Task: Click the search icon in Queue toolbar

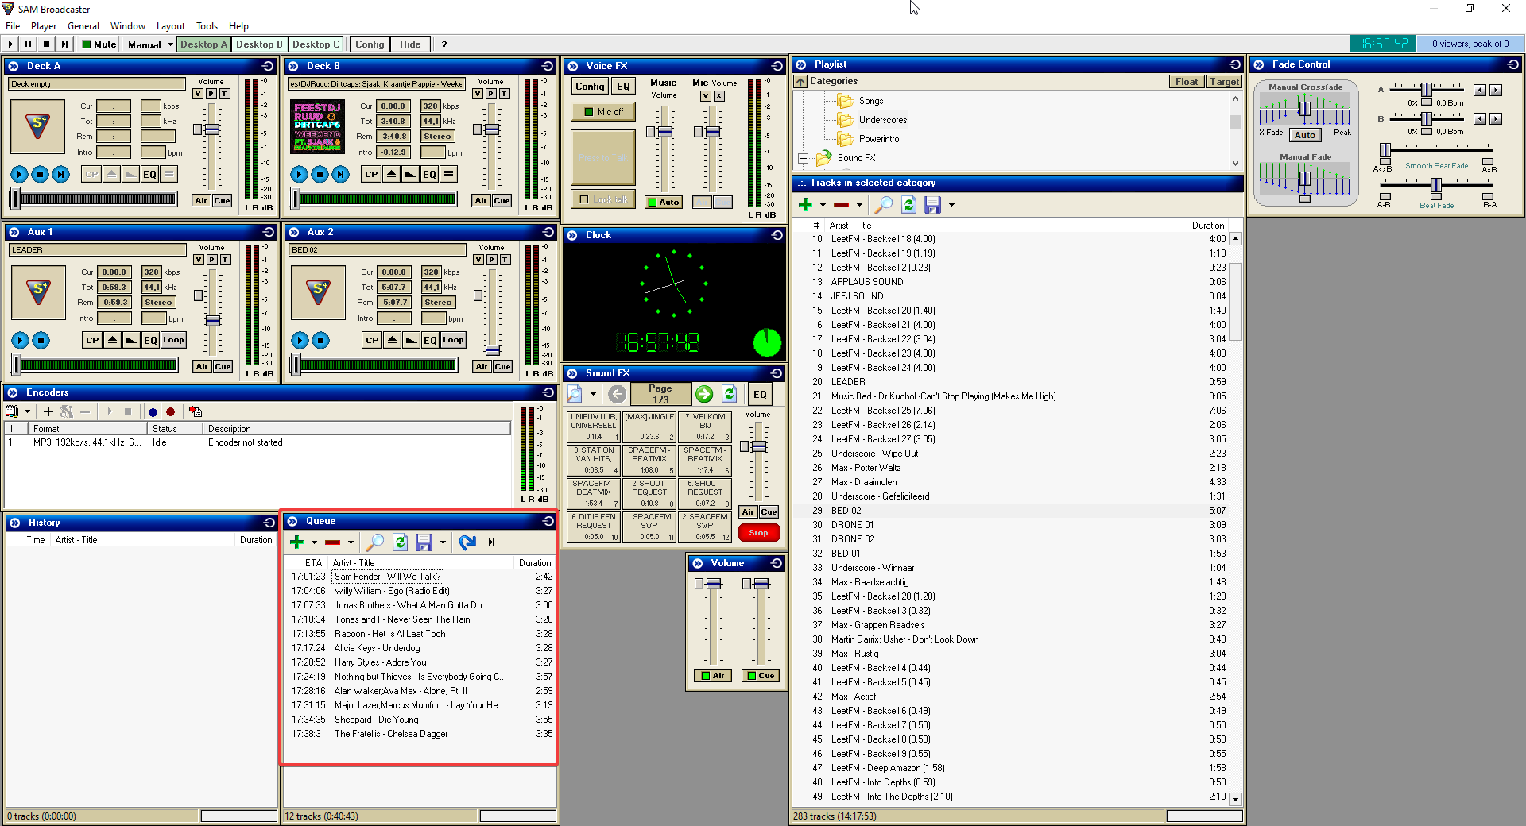Action: tap(374, 542)
